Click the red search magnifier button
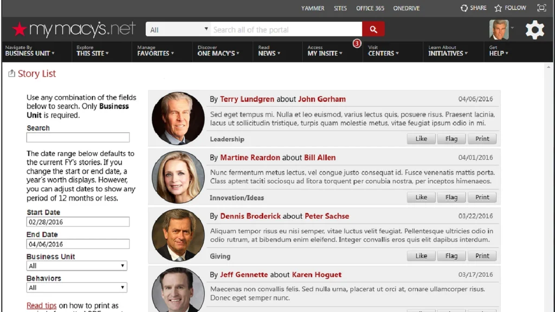 coord(373,29)
